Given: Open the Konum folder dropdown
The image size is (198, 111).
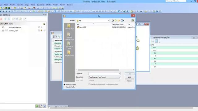Looking at the screenshot, I should (109, 21).
